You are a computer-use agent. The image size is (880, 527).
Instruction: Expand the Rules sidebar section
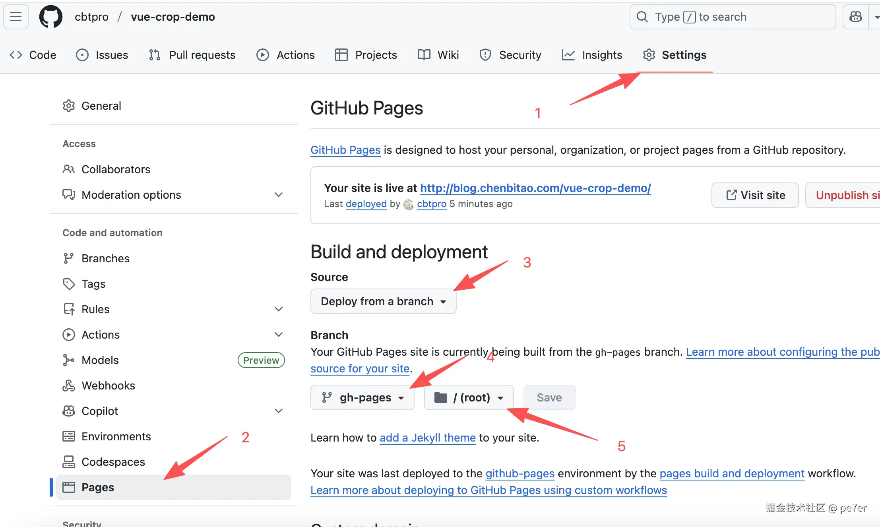pyautogui.click(x=279, y=309)
